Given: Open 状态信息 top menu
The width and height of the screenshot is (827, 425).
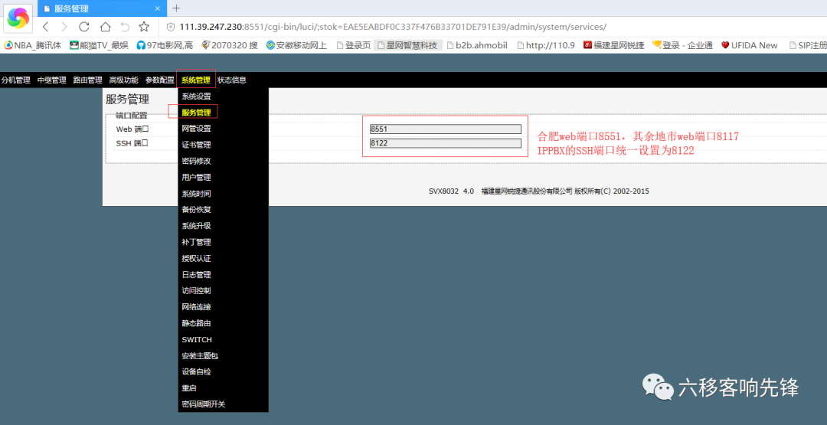Looking at the screenshot, I should pos(231,80).
